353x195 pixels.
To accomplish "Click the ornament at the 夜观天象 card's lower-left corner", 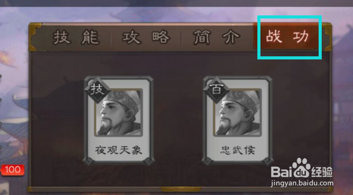I will (89, 161).
